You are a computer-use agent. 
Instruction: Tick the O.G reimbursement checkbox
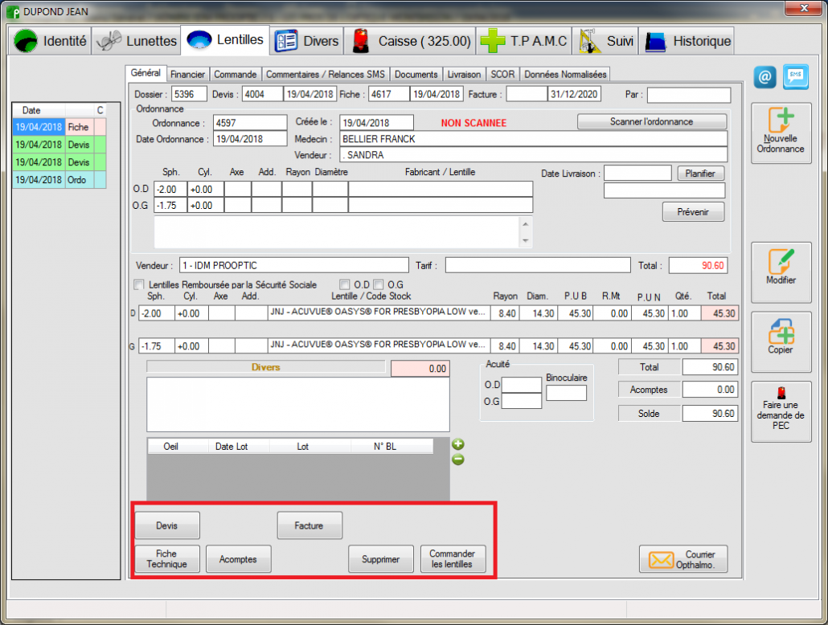coord(378,284)
